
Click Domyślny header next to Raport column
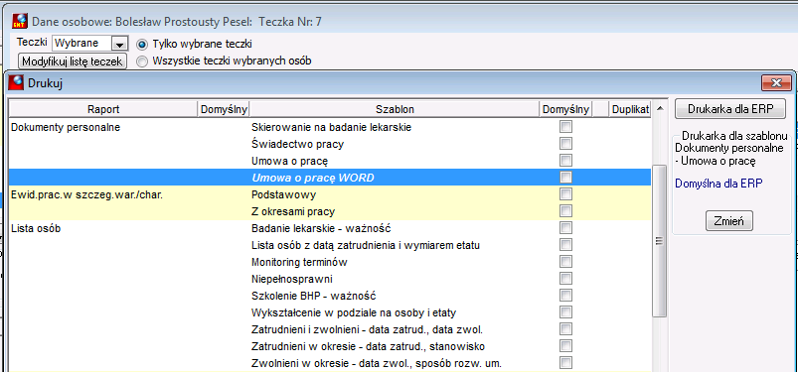224,109
